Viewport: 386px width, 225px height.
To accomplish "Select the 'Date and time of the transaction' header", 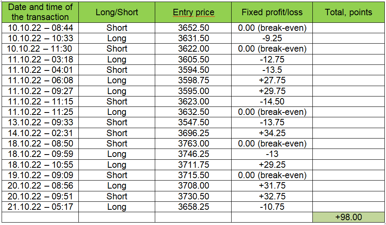I will [x=40, y=12].
